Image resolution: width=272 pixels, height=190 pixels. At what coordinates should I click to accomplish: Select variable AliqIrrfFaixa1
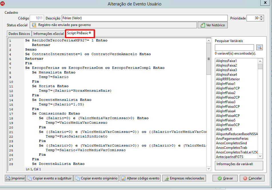point(225,84)
